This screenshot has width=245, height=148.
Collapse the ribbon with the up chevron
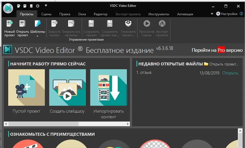click(212, 14)
